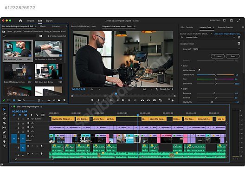Open Input LUT dropdown
This screenshot has height=184, width=245.
tap(217, 49)
